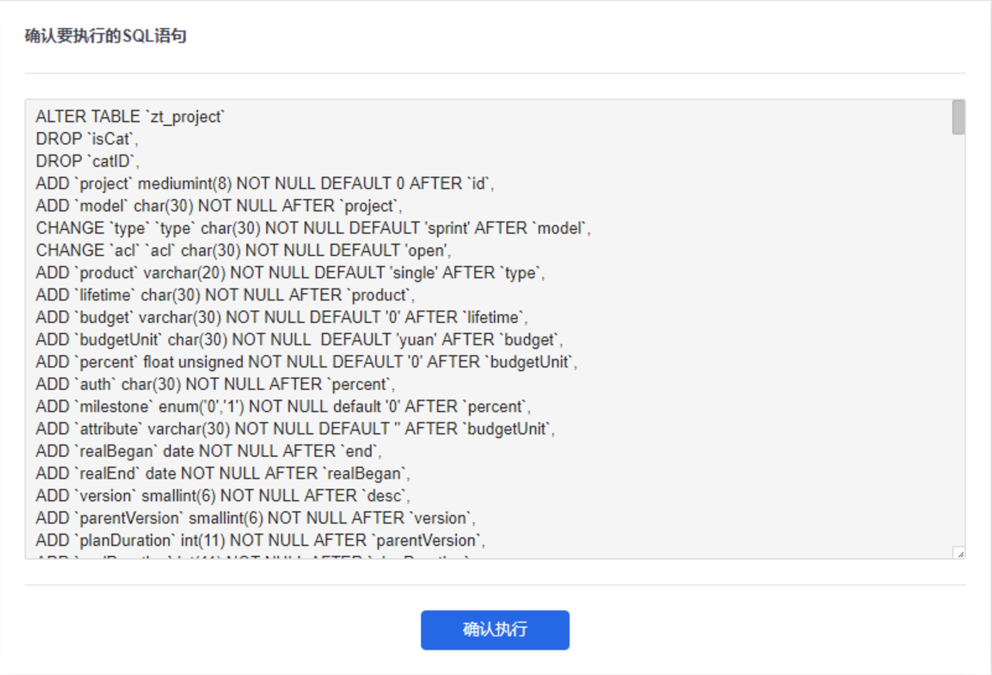
Task: Click the ADD project mediumint line
Action: pos(264,184)
